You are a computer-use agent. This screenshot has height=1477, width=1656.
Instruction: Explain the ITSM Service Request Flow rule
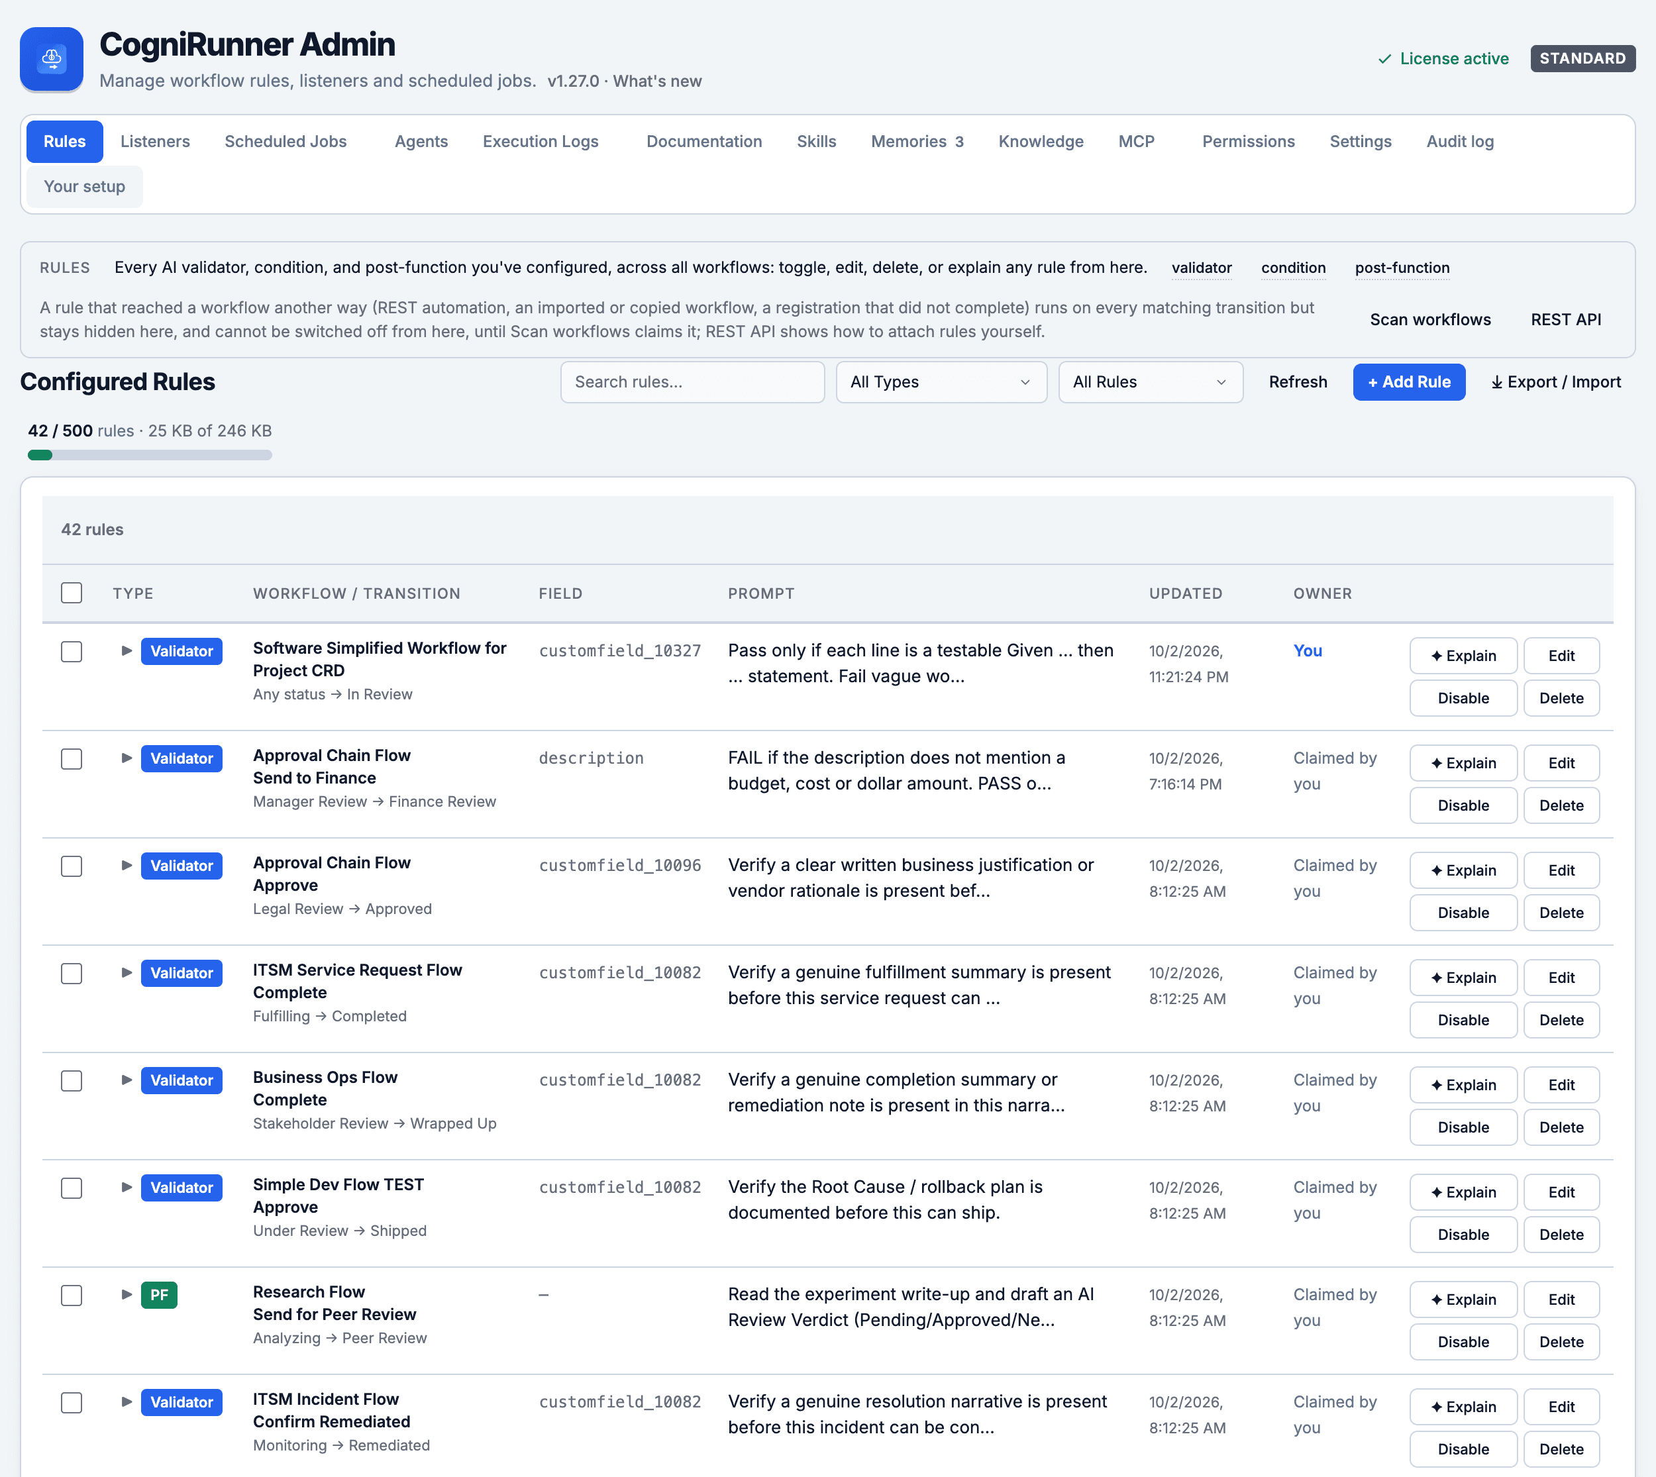click(1463, 978)
